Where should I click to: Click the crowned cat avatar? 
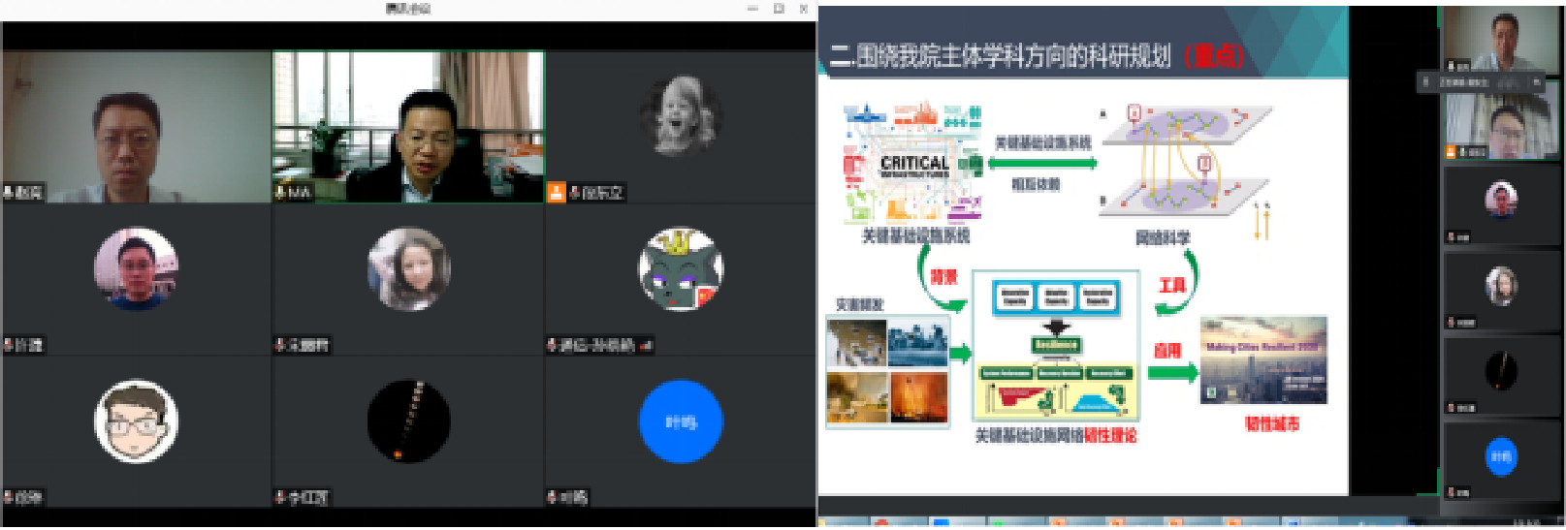tap(681, 270)
